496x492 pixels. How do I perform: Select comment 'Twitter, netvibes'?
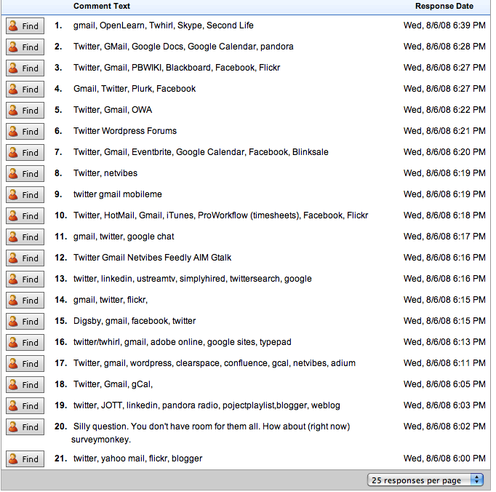coord(105,173)
